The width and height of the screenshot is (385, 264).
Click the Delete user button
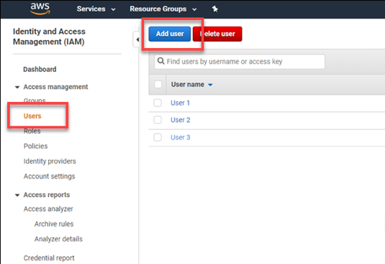[217, 34]
